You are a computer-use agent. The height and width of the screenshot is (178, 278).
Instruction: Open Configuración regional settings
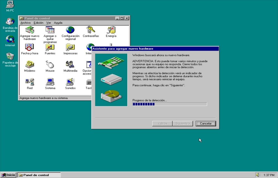70,31
